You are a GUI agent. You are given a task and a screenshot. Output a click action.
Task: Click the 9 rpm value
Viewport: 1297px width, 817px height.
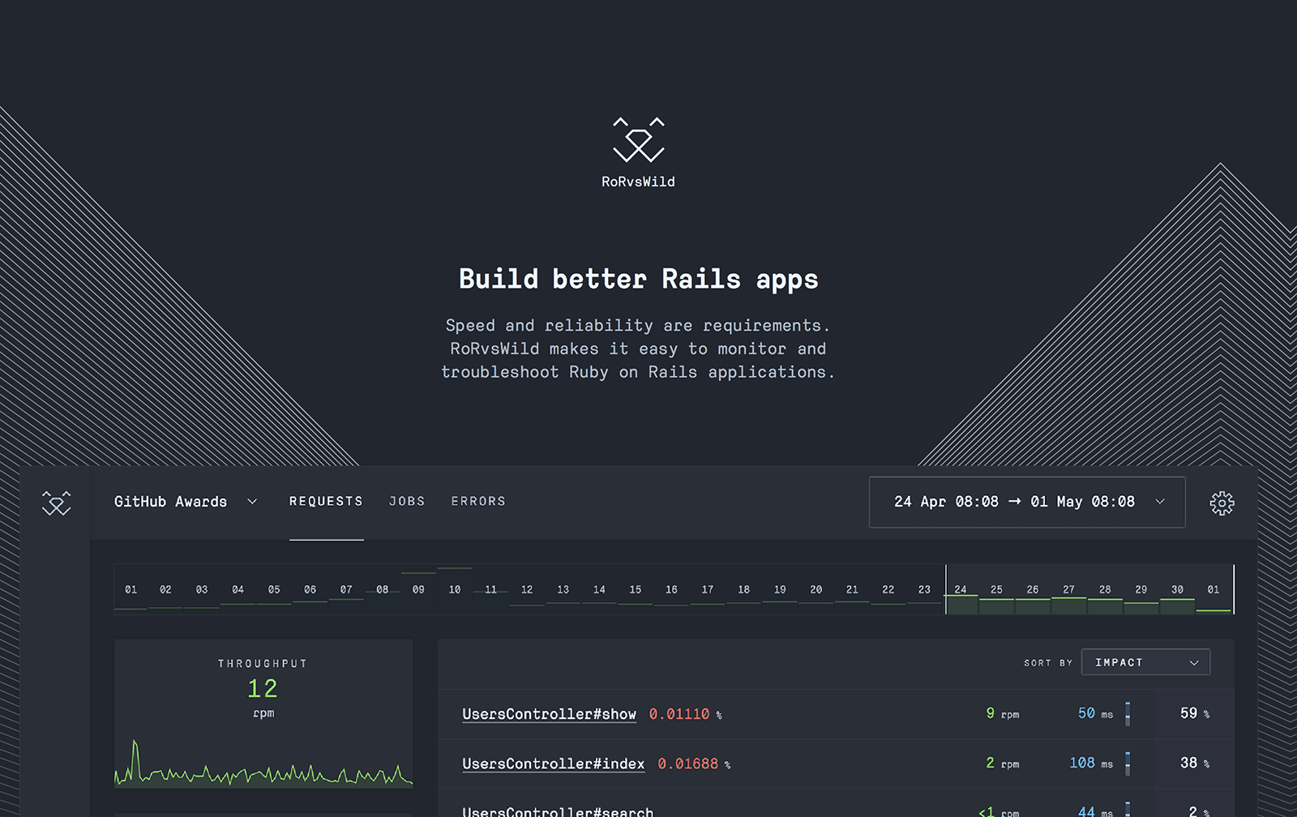[x=1003, y=713]
